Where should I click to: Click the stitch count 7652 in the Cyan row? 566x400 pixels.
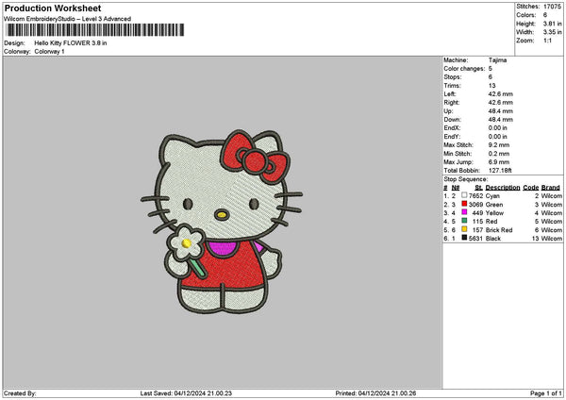tap(475, 195)
